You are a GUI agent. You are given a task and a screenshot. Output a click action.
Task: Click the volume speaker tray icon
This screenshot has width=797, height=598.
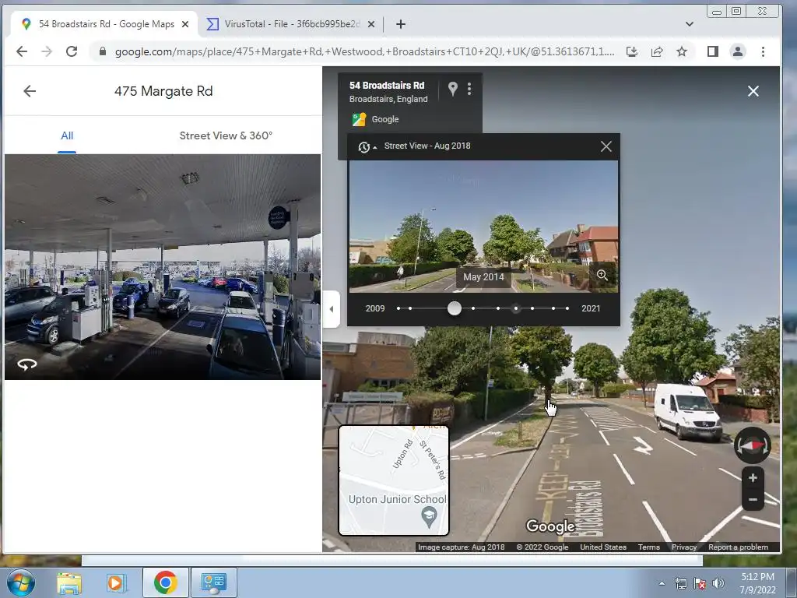tap(718, 583)
